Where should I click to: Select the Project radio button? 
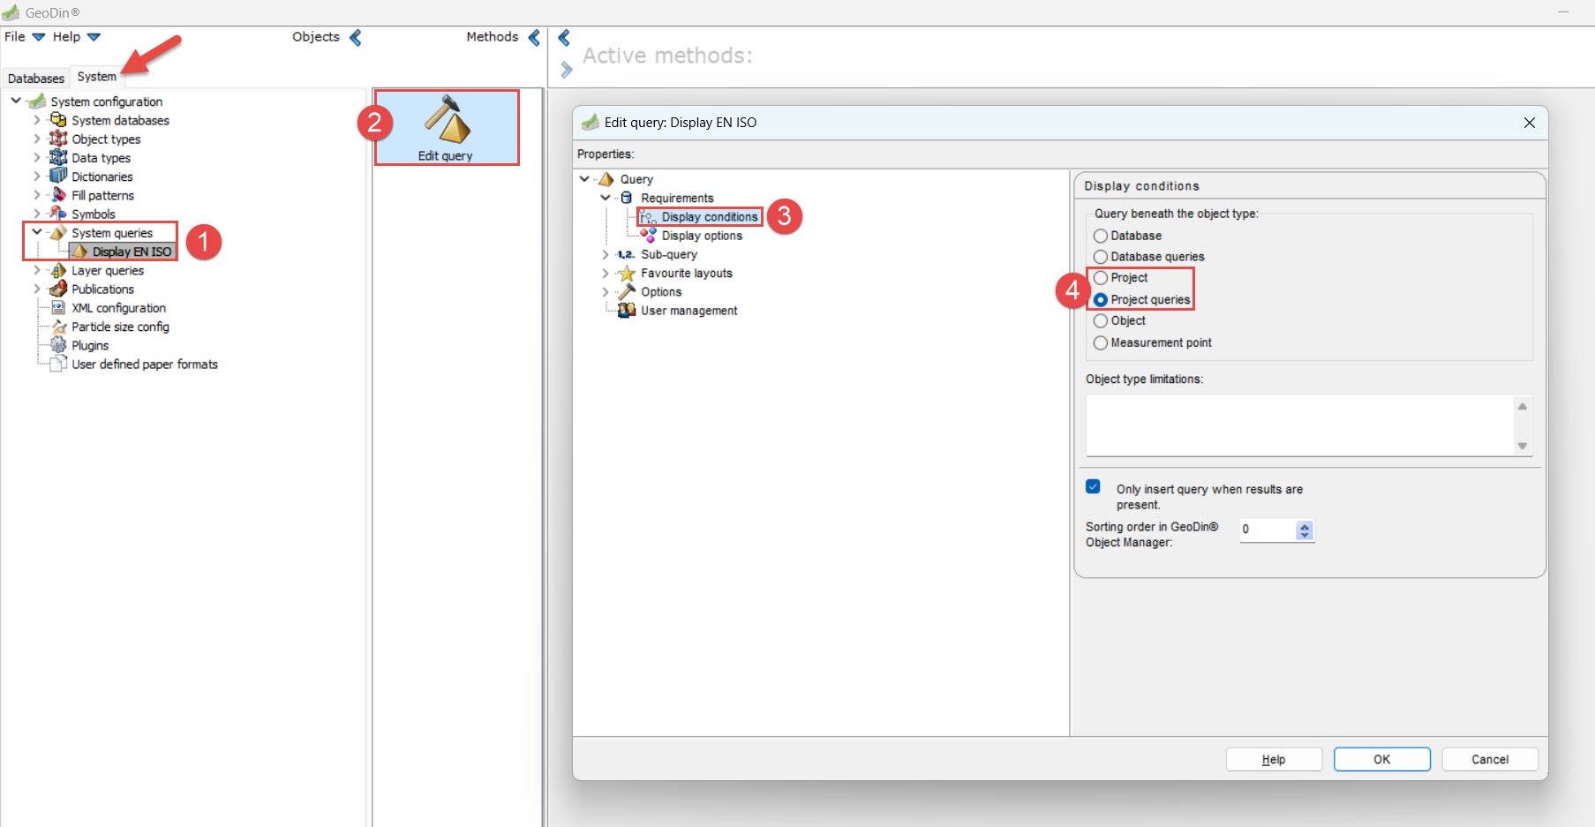[1101, 278]
